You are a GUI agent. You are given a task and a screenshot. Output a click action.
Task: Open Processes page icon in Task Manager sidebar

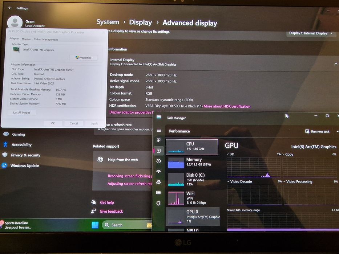pyautogui.click(x=158, y=140)
